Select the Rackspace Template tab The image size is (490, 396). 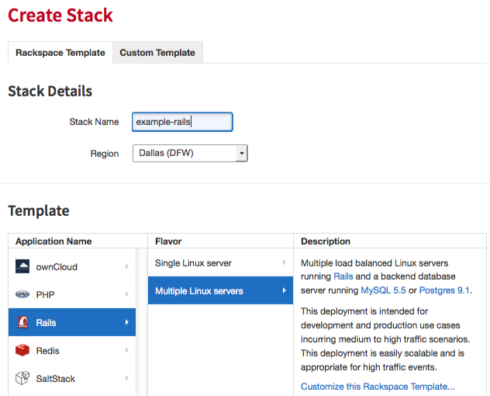point(60,53)
